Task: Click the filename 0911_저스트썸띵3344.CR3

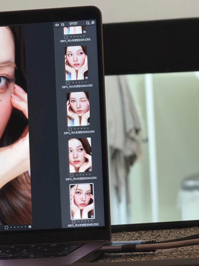Action: point(81,179)
